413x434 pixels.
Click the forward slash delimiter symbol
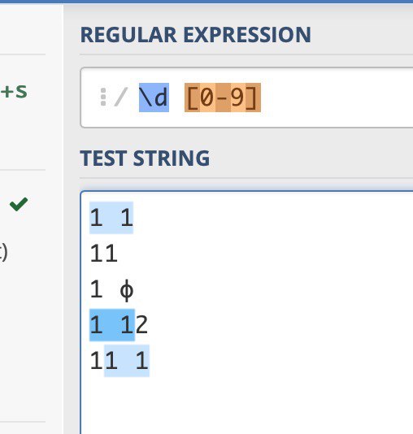pyautogui.click(x=121, y=98)
